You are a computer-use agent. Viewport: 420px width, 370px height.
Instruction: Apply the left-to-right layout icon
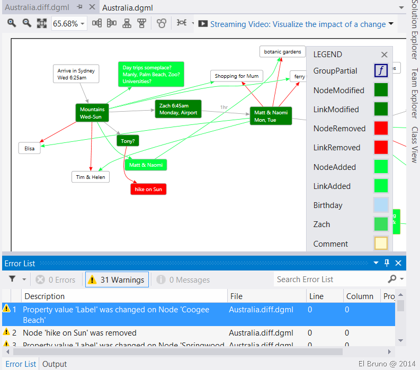(x=97, y=23)
